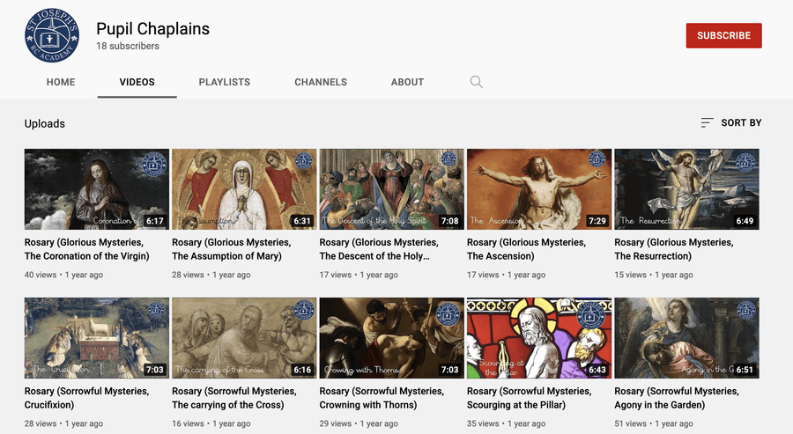Click the 40 views text under Coronation video

point(41,275)
